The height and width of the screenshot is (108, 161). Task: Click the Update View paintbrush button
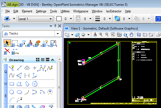pyautogui.click(x=95, y=35)
